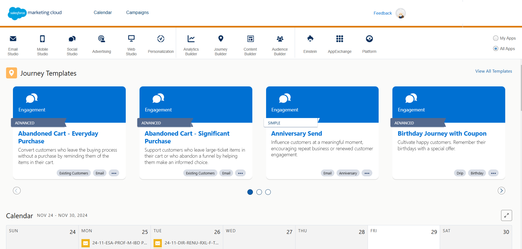Select the second carousel page dot
The width and height of the screenshot is (522, 249).
coord(259,192)
